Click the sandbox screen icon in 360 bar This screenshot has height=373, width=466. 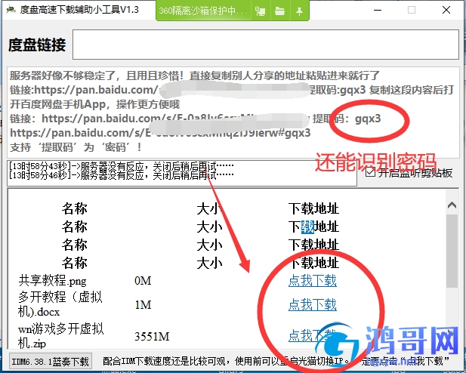(x=260, y=11)
